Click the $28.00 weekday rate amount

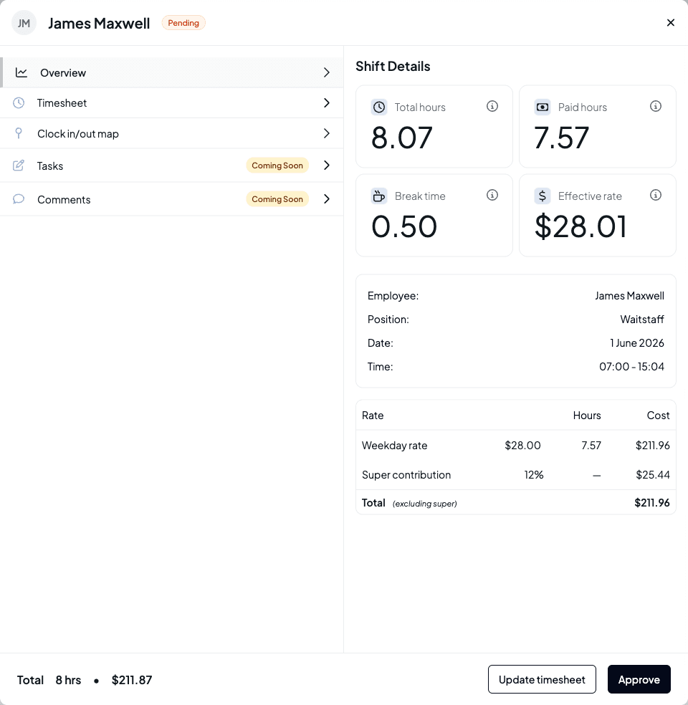(x=522, y=446)
